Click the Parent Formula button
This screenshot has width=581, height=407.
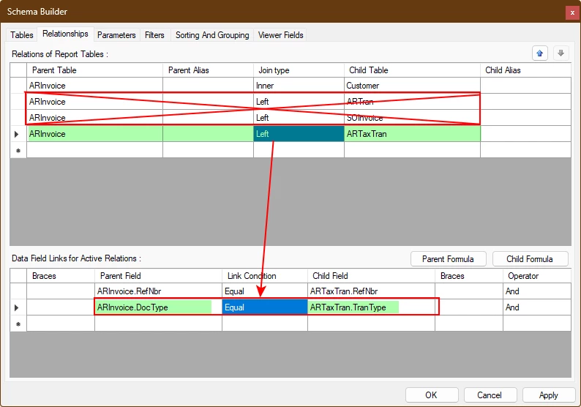[448, 258]
